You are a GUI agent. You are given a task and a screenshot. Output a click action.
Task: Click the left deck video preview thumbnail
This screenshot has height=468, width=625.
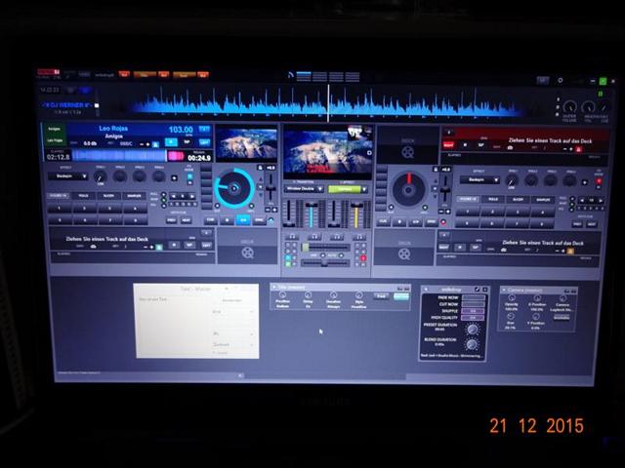(x=246, y=143)
